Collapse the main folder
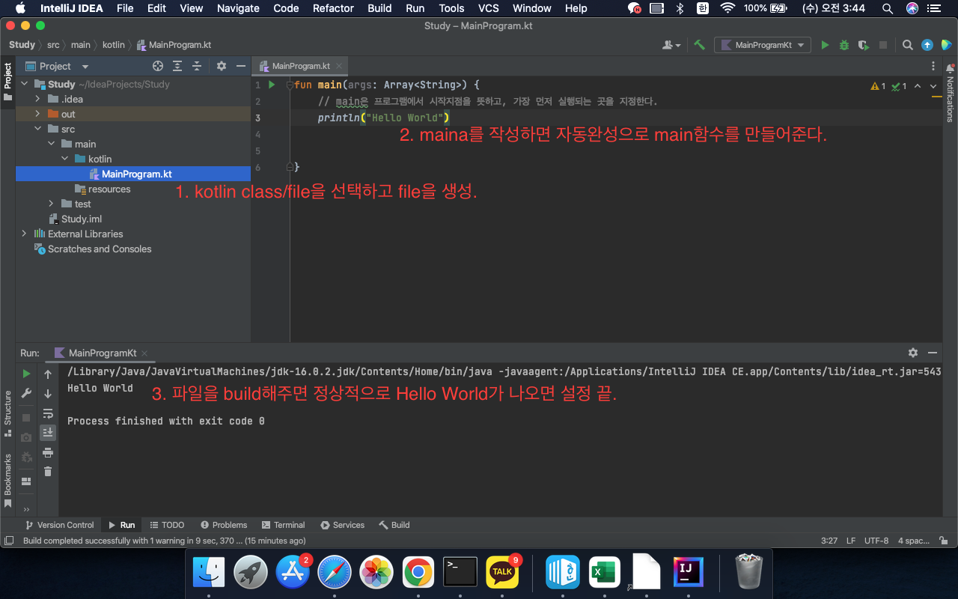Image resolution: width=958 pixels, height=599 pixels. [x=52, y=144]
